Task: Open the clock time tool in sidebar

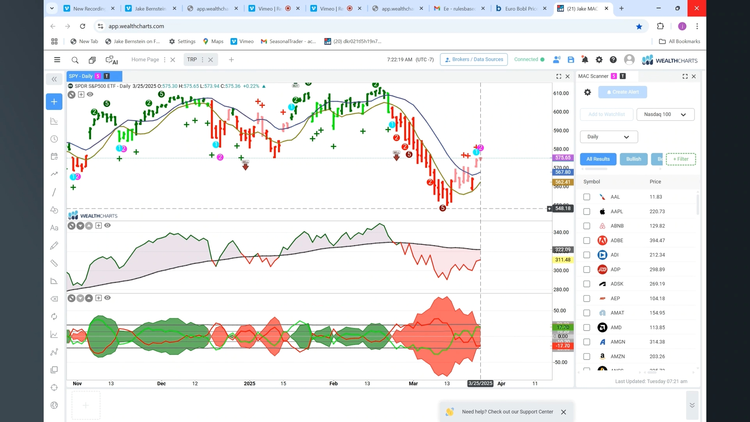Action: [54, 139]
